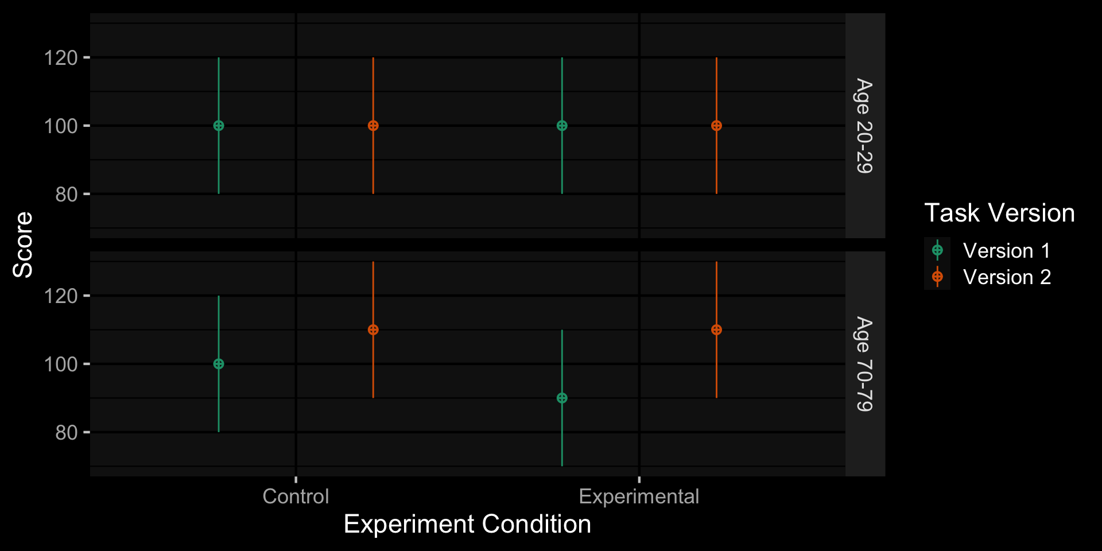The height and width of the screenshot is (551, 1102).
Task: Select the "Age 70-79" facet strip label
Action: (864, 364)
